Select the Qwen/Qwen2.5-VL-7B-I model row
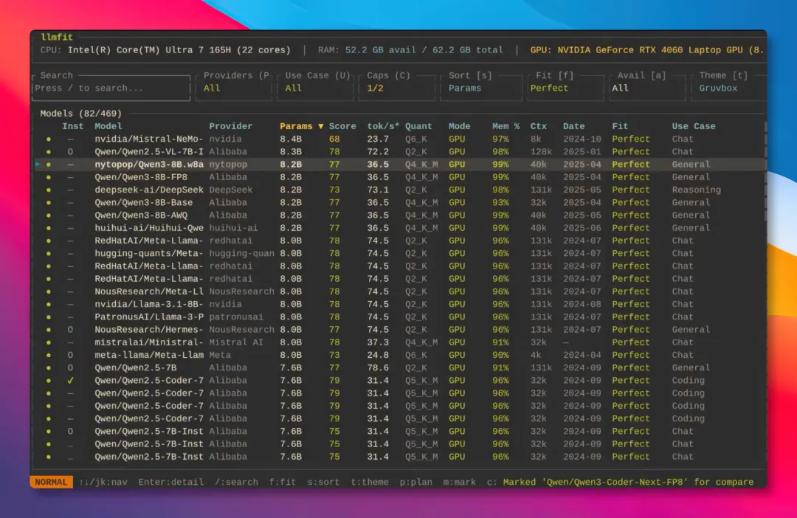 (399, 151)
